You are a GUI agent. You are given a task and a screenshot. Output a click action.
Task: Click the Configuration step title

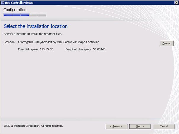pyautogui.click(x=15, y=10)
